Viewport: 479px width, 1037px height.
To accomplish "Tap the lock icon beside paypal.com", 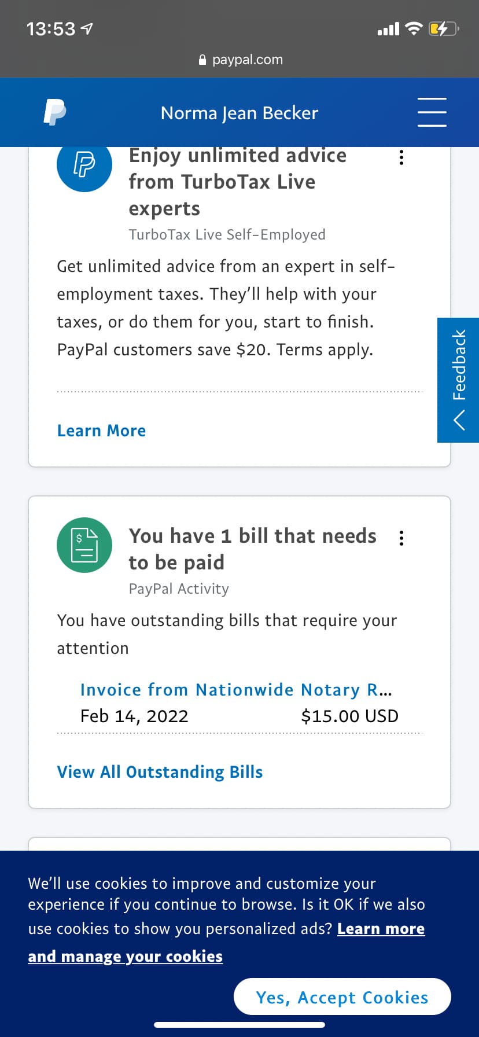I will pos(202,60).
